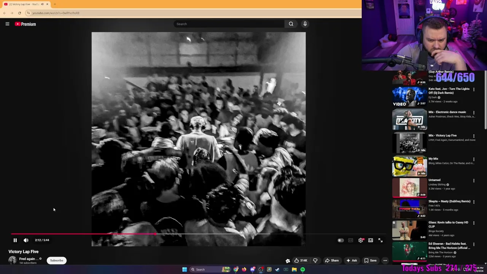487x274 pixels.
Task: Open the YouTube hamburger guide menu
Action: (x=7, y=24)
